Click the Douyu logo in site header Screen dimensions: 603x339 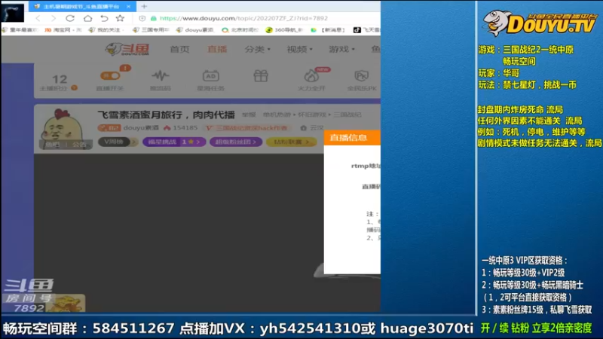pos(127,50)
